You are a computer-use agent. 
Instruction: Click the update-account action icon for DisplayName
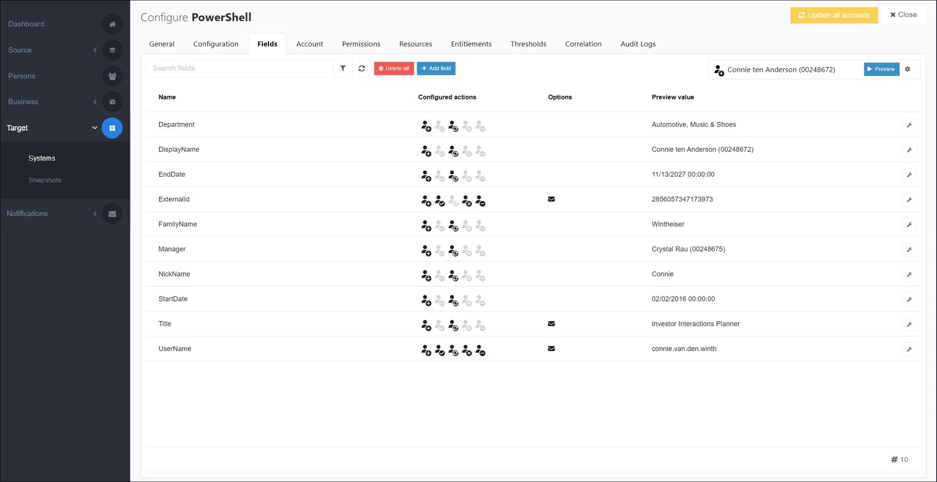click(453, 151)
